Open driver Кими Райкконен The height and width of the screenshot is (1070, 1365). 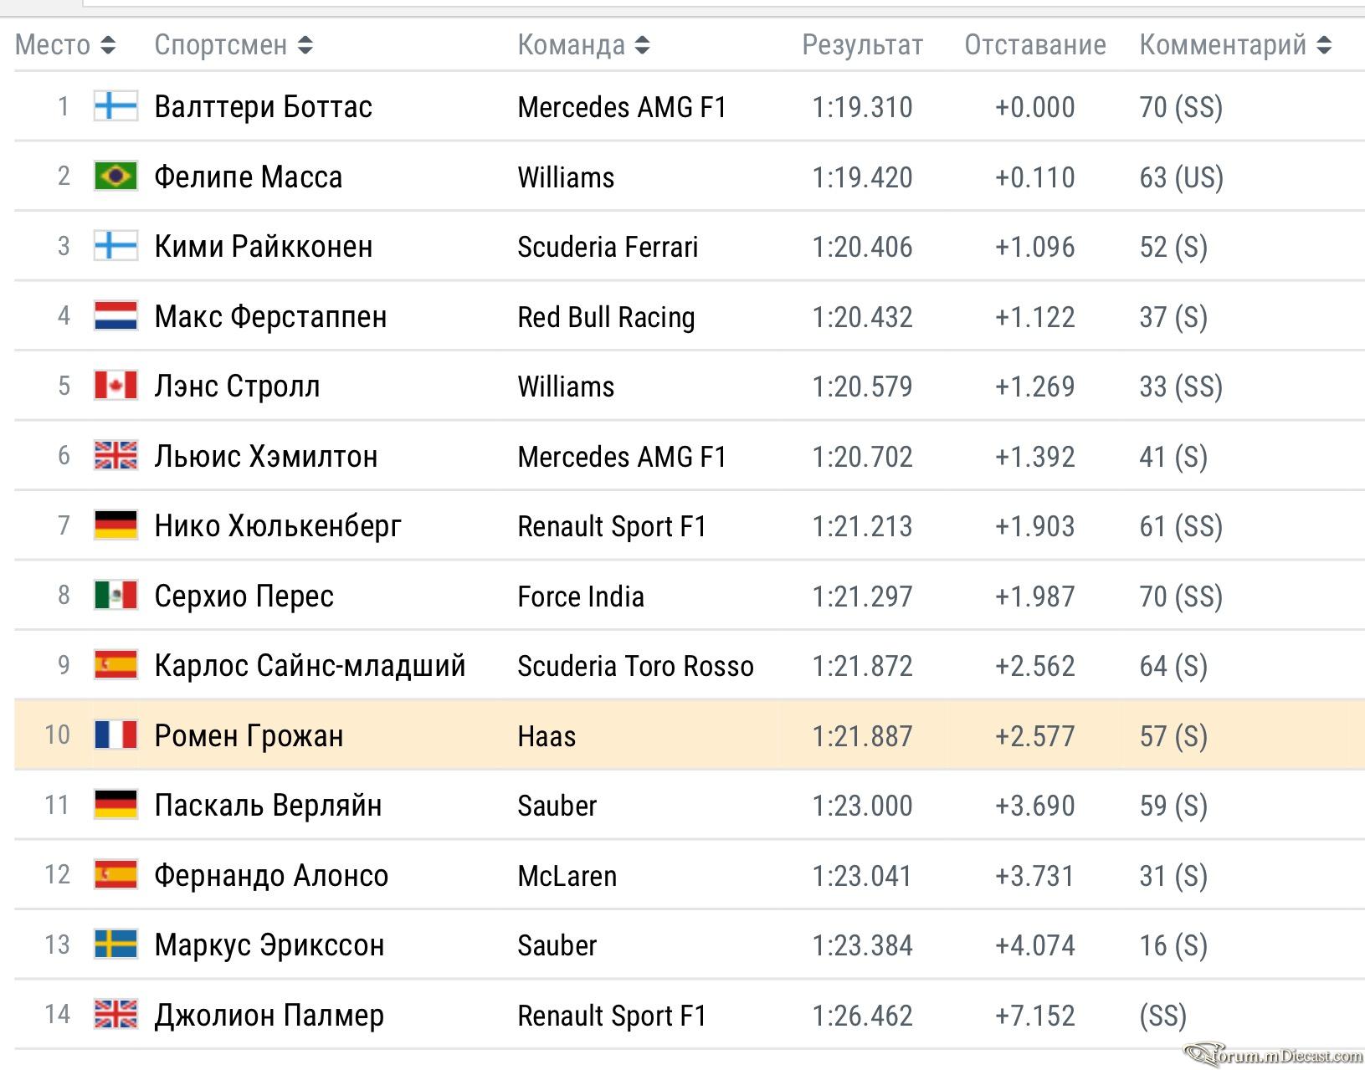point(264,247)
